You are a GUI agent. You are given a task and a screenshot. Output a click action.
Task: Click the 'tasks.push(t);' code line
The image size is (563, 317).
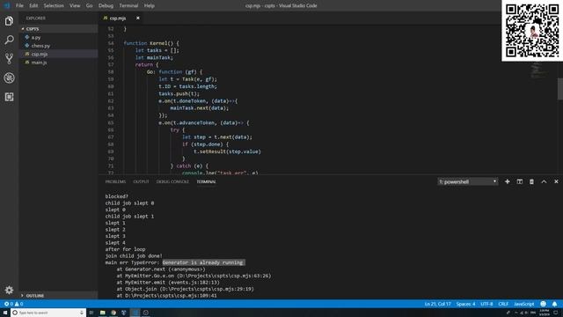tap(179, 94)
